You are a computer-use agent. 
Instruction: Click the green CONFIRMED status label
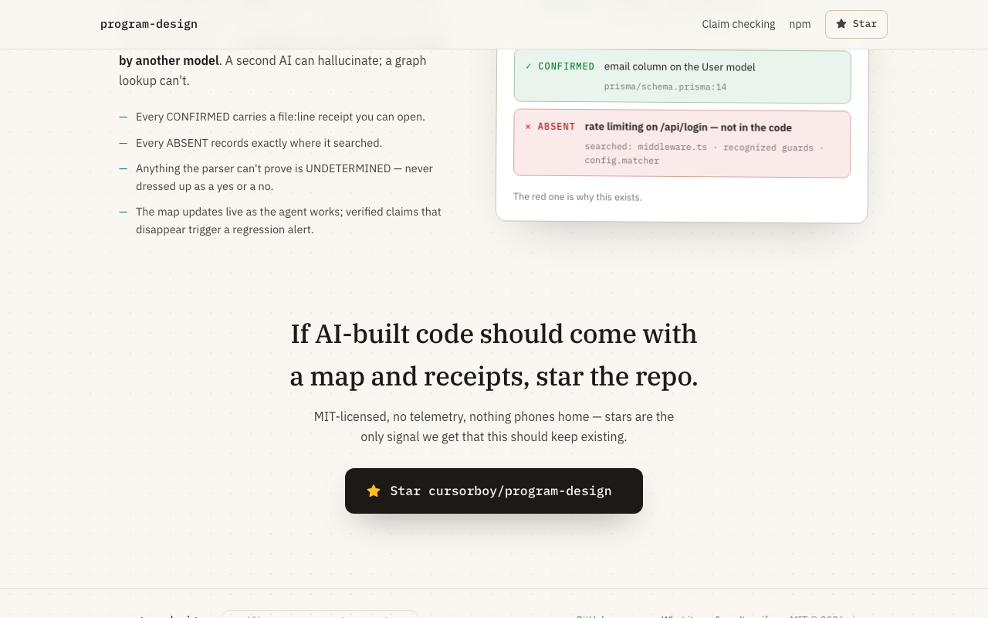[567, 66]
